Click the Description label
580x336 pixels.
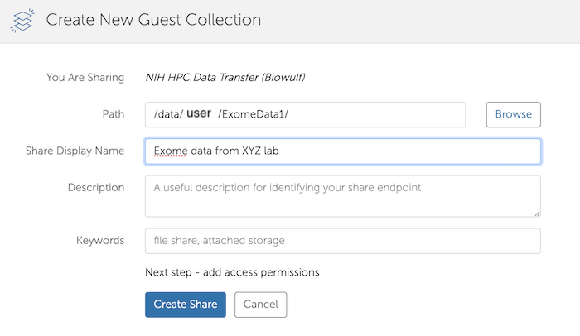pyautogui.click(x=95, y=188)
